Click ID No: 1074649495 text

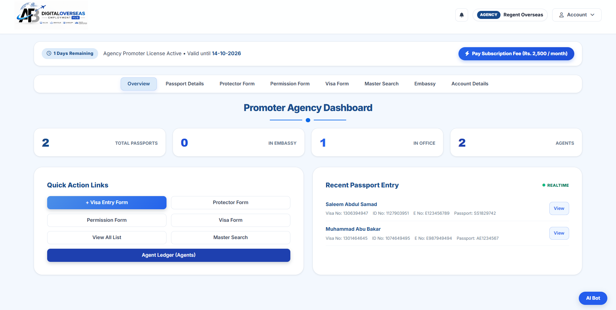(391, 238)
